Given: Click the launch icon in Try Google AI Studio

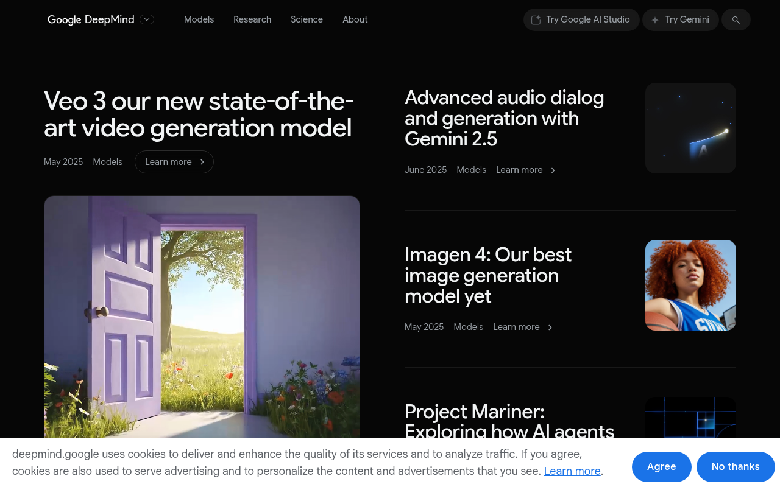Looking at the screenshot, I should point(536,19).
